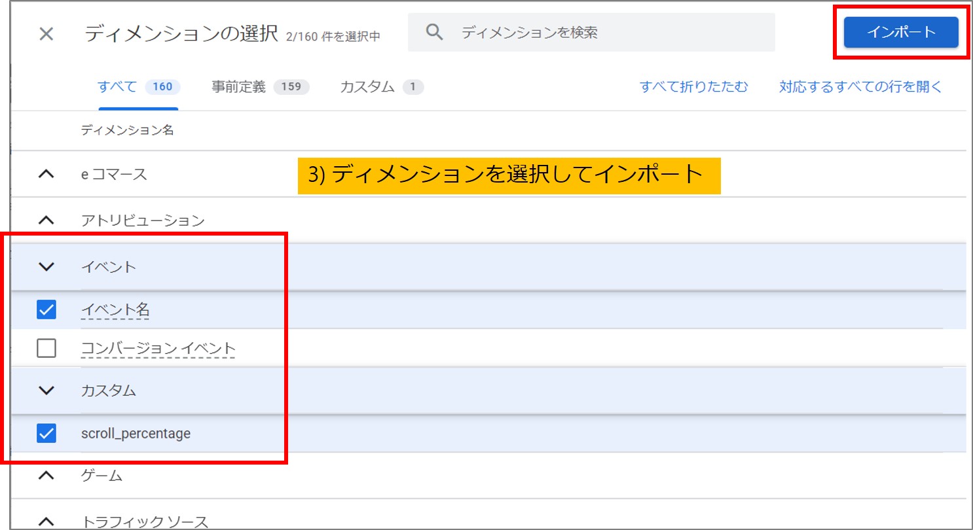Click the ディメンション名 column header
Image resolution: width=973 pixels, height=530 pixels.
coord(127,130)
